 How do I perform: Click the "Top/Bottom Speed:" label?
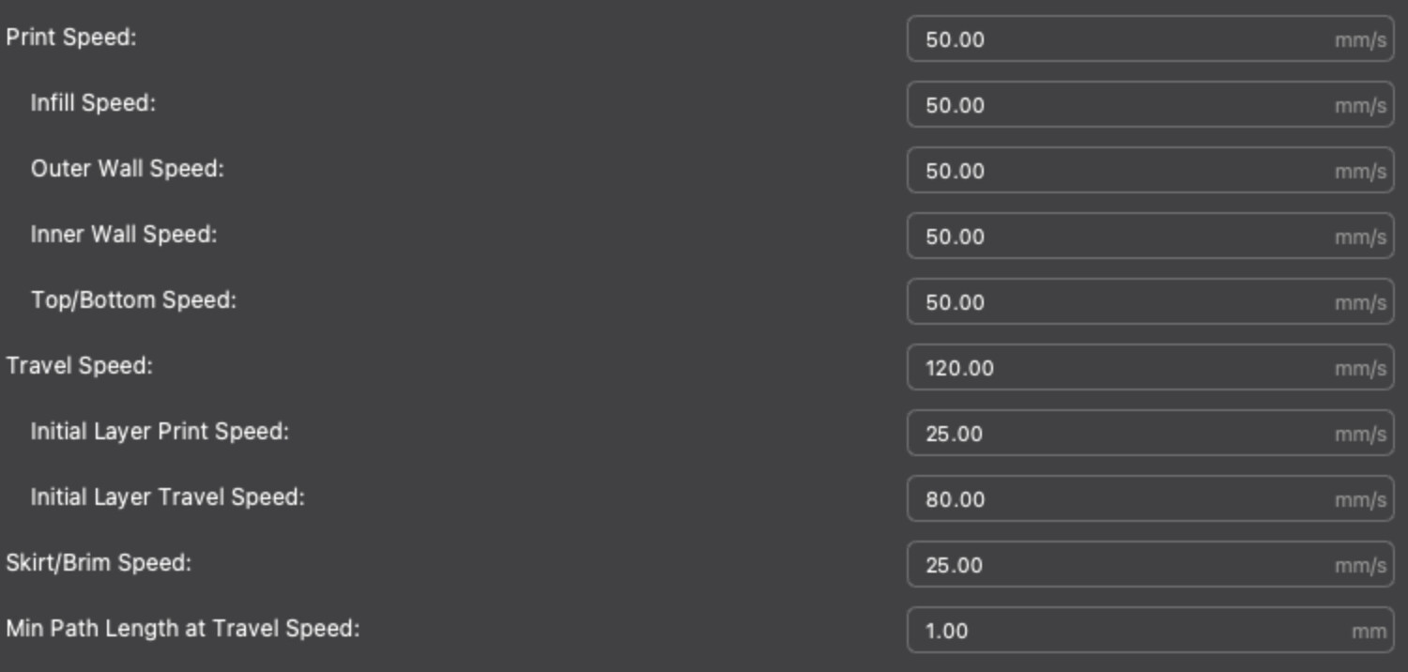(133, 300)
